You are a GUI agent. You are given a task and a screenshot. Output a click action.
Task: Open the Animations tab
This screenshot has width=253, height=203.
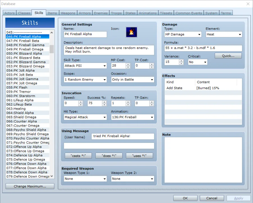coord(148,13)
